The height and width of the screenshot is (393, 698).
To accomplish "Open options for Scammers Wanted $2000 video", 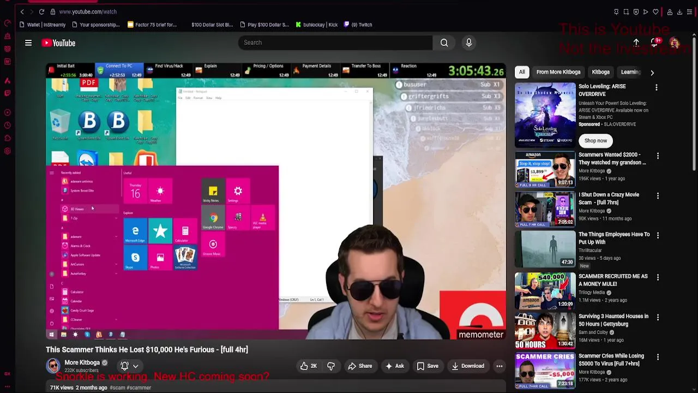I will click(x=658, y=156).
